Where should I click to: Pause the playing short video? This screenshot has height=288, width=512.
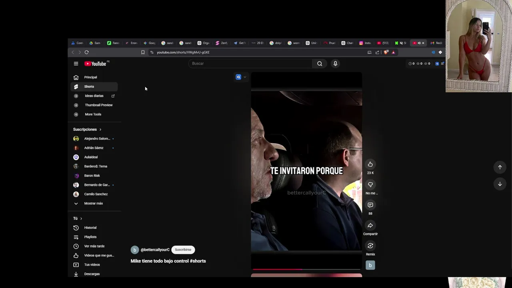point(306,171)
